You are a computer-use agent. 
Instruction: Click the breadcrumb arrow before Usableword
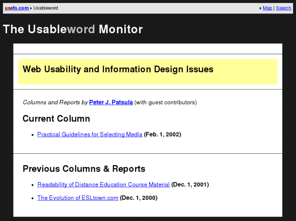click(31, 8)
